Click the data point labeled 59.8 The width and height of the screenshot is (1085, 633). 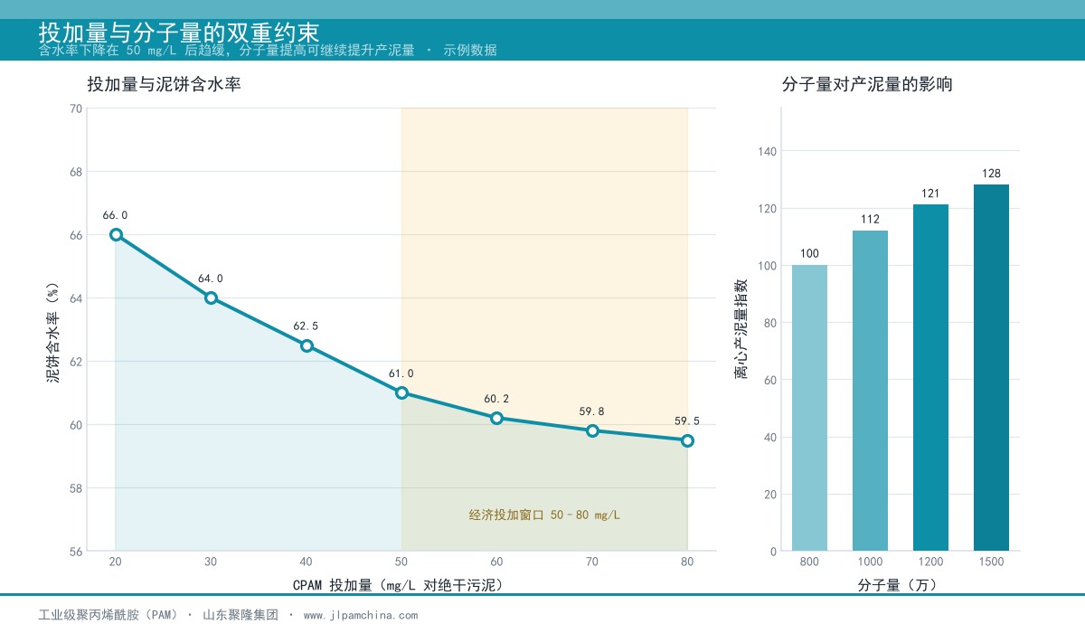(592, 430)
